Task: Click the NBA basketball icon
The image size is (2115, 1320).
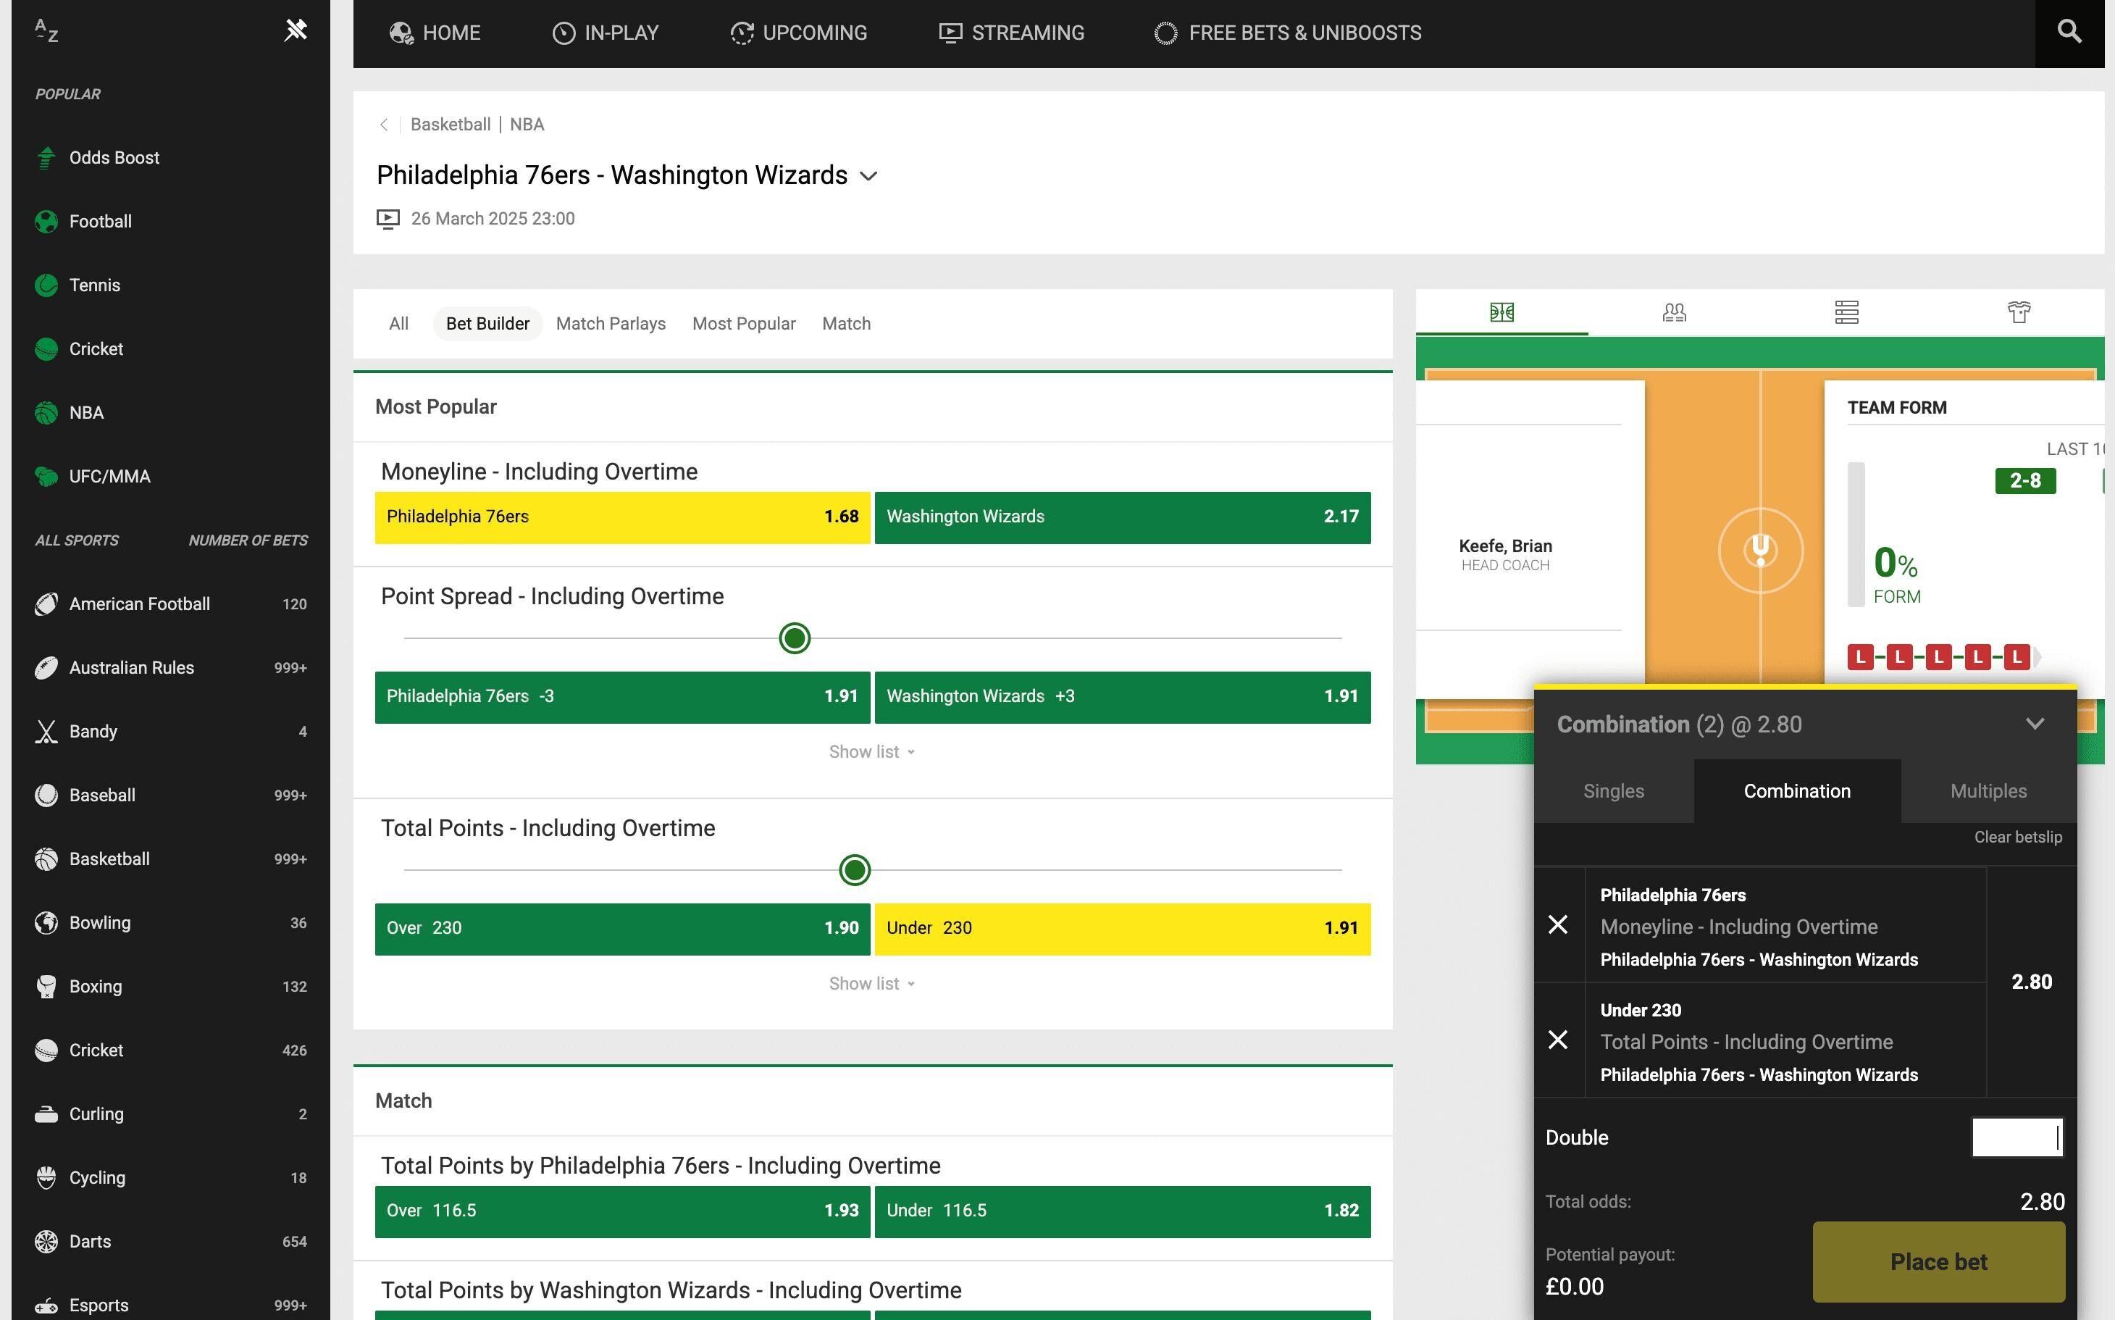Action: point(46,413)
